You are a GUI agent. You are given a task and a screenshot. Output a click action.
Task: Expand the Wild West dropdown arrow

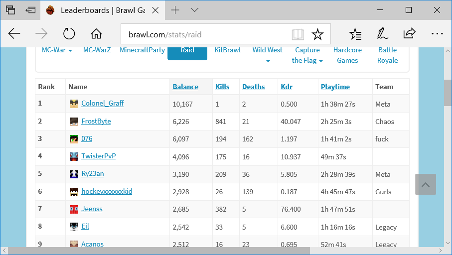coord(268,61)
